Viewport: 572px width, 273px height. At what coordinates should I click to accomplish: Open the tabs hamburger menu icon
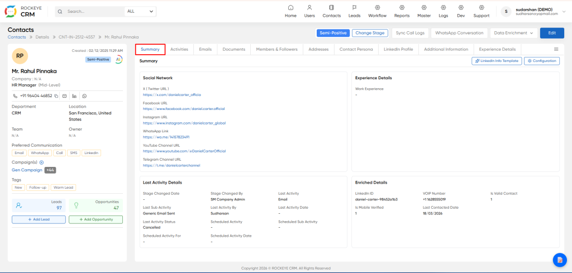point(556,49)
